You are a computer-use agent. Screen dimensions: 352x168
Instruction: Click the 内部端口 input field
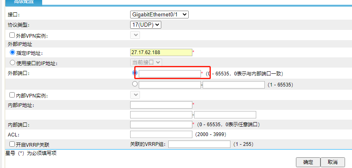tap(161, 124)
